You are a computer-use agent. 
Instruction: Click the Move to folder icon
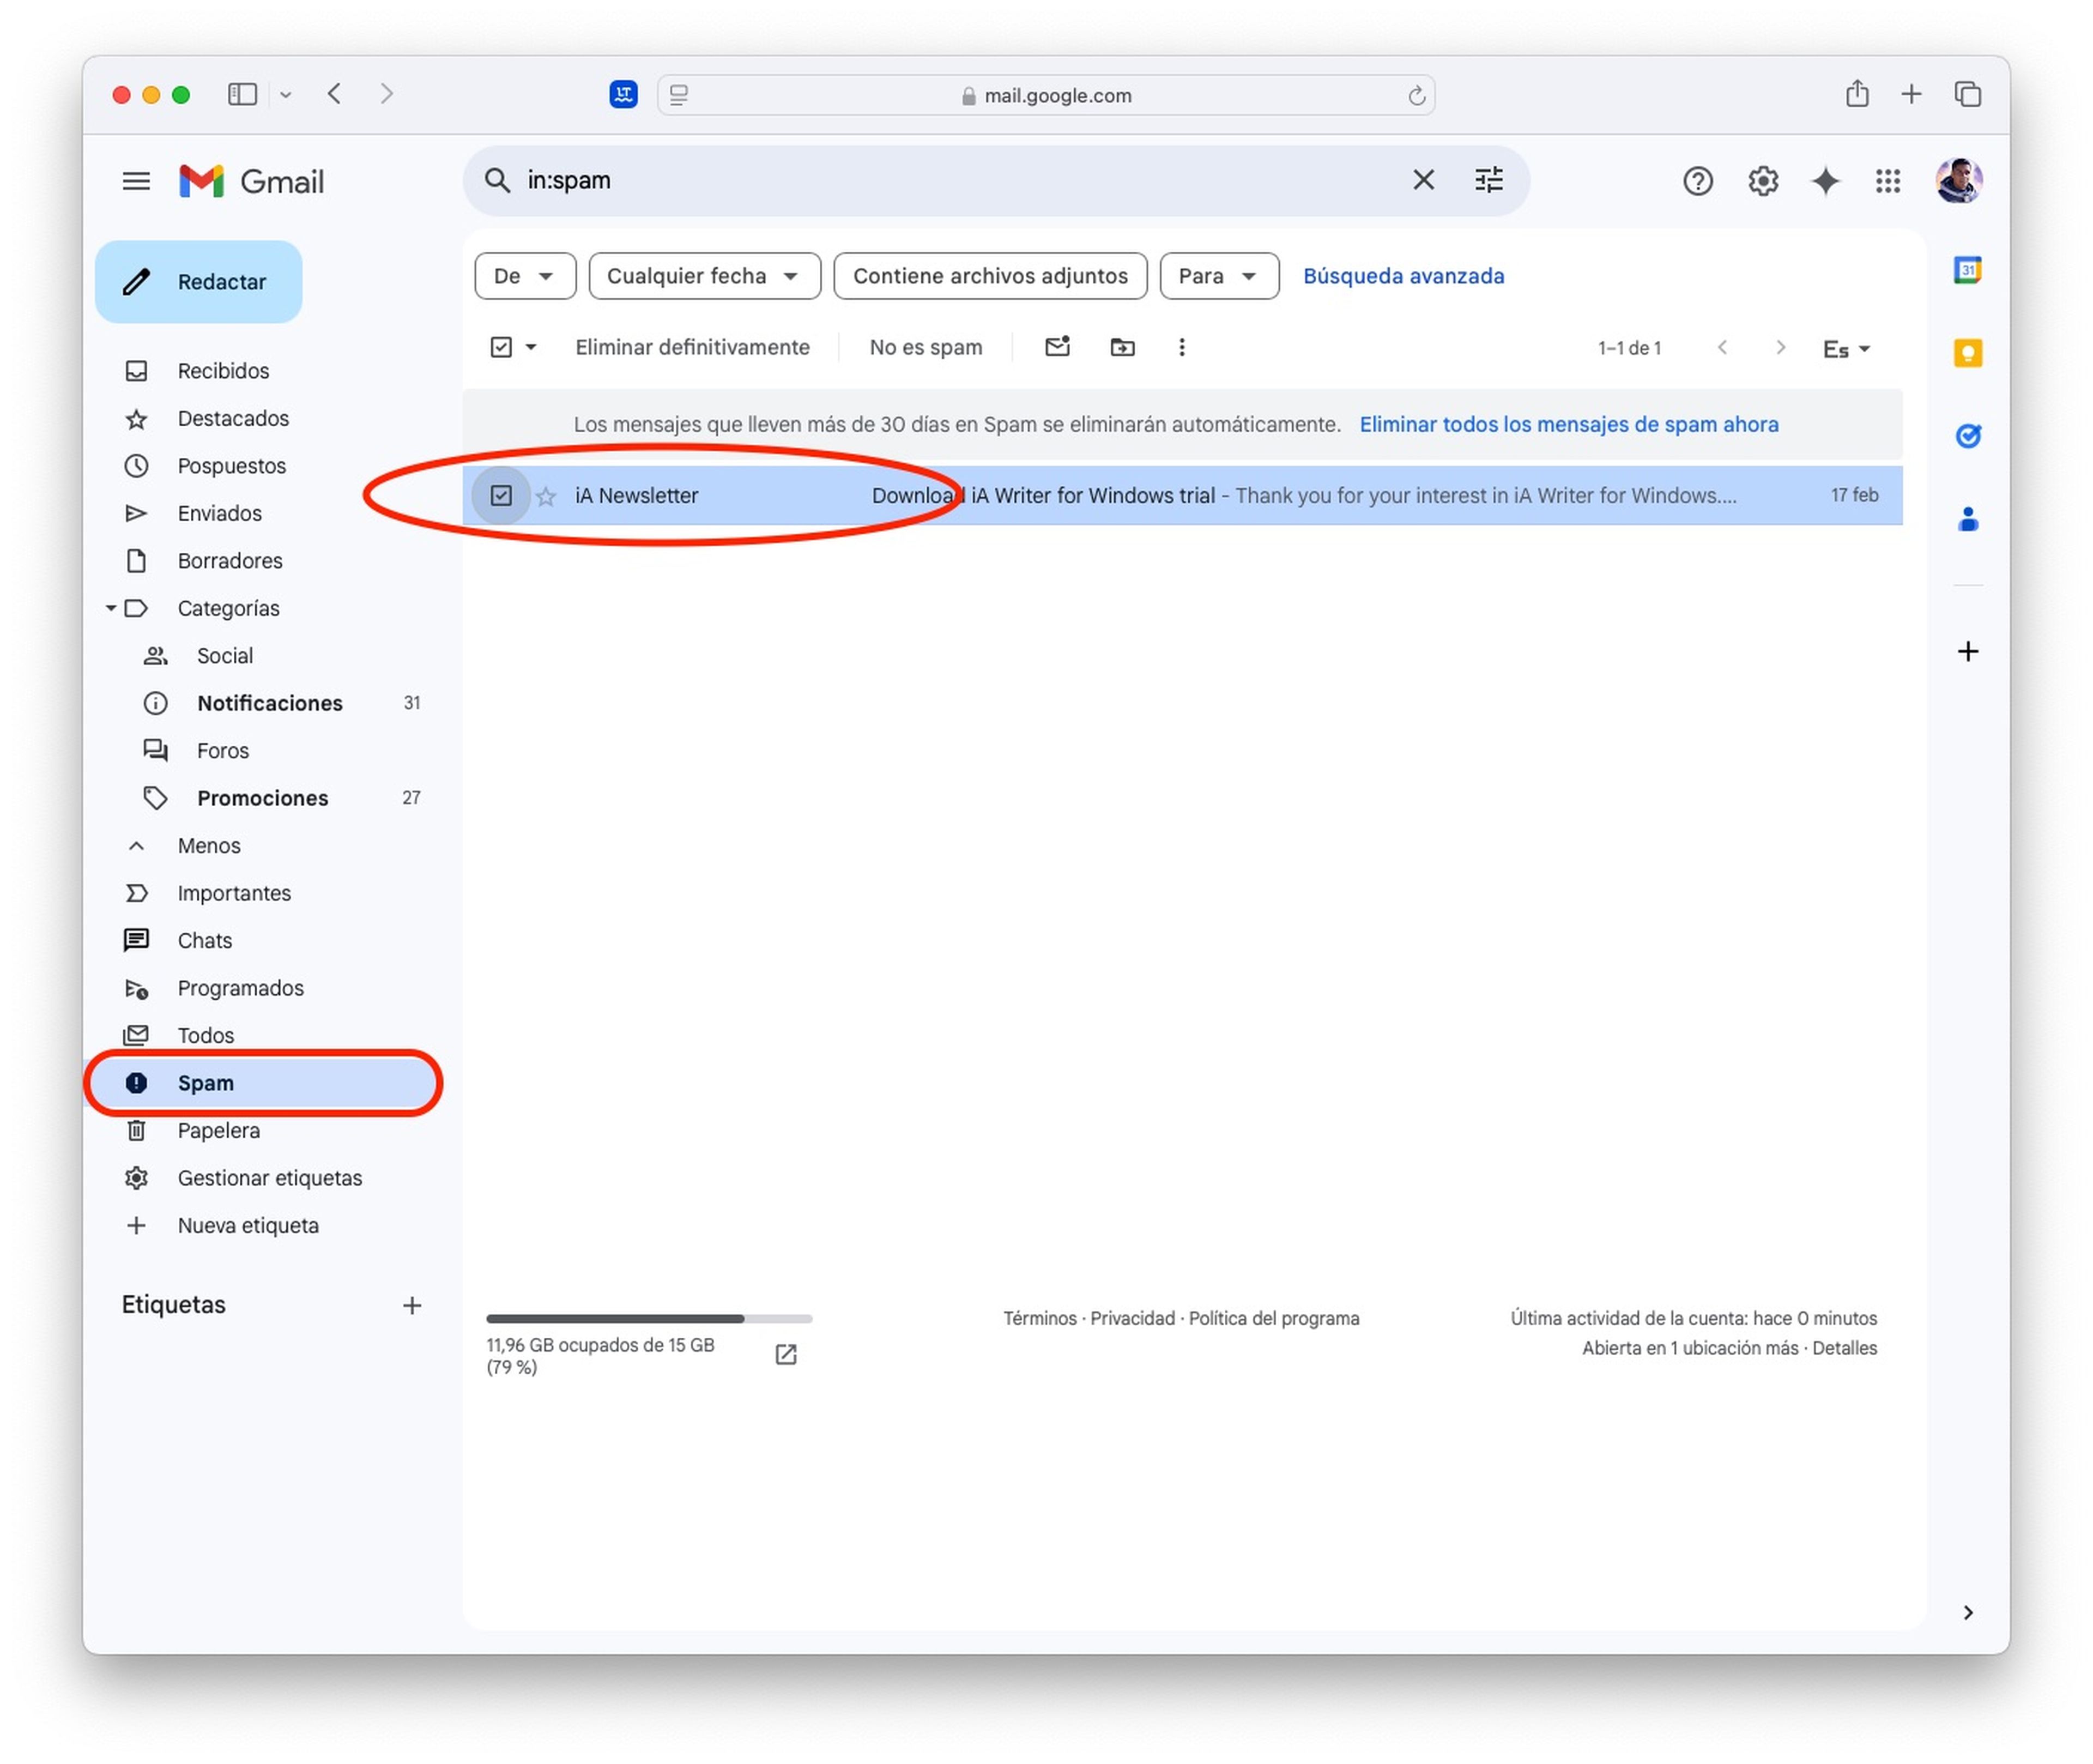[x=1122, y=347]
